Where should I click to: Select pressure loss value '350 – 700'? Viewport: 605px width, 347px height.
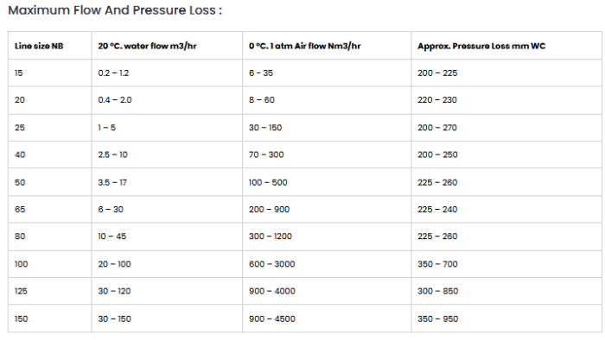point(437,264)
